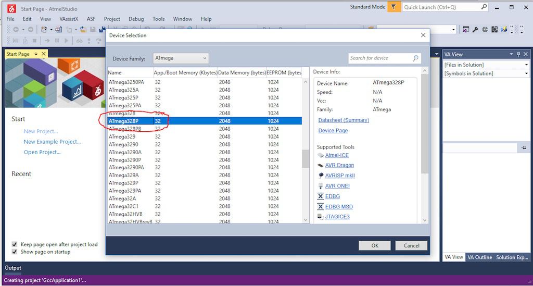Open the navigate backward history dropdown arrow
This screenshot has height=286, width=533.
23,30
